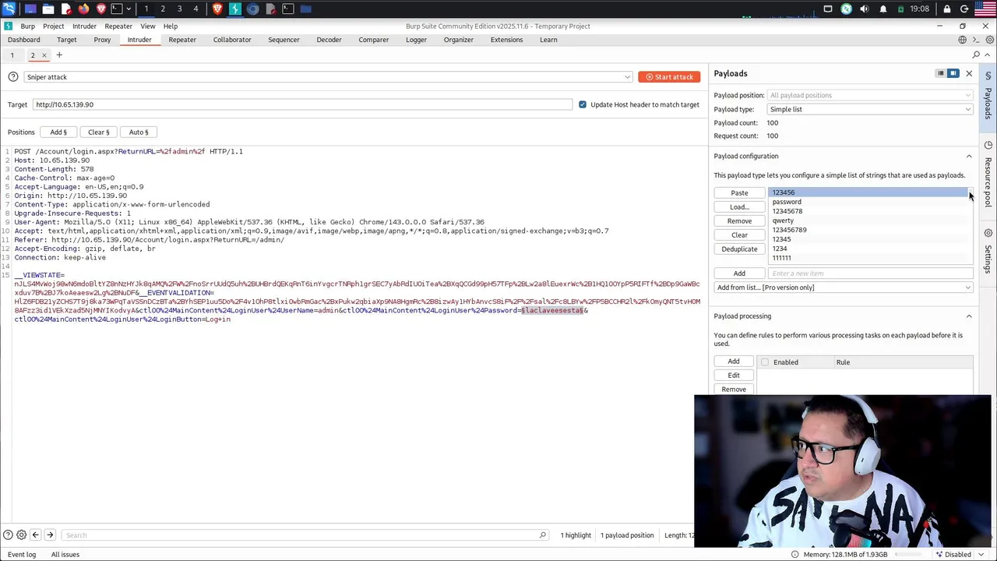Viewport: 997px width, 561px height.
Task: Close Intruder tab 2 with its x
Action: tap(44, 55)
